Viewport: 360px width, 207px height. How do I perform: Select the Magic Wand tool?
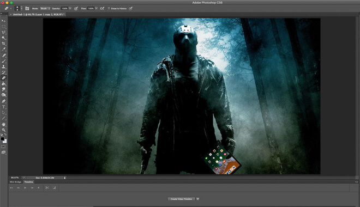[4, 38]
